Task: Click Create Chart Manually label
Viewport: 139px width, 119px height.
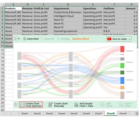Action: tap(61, 105)
